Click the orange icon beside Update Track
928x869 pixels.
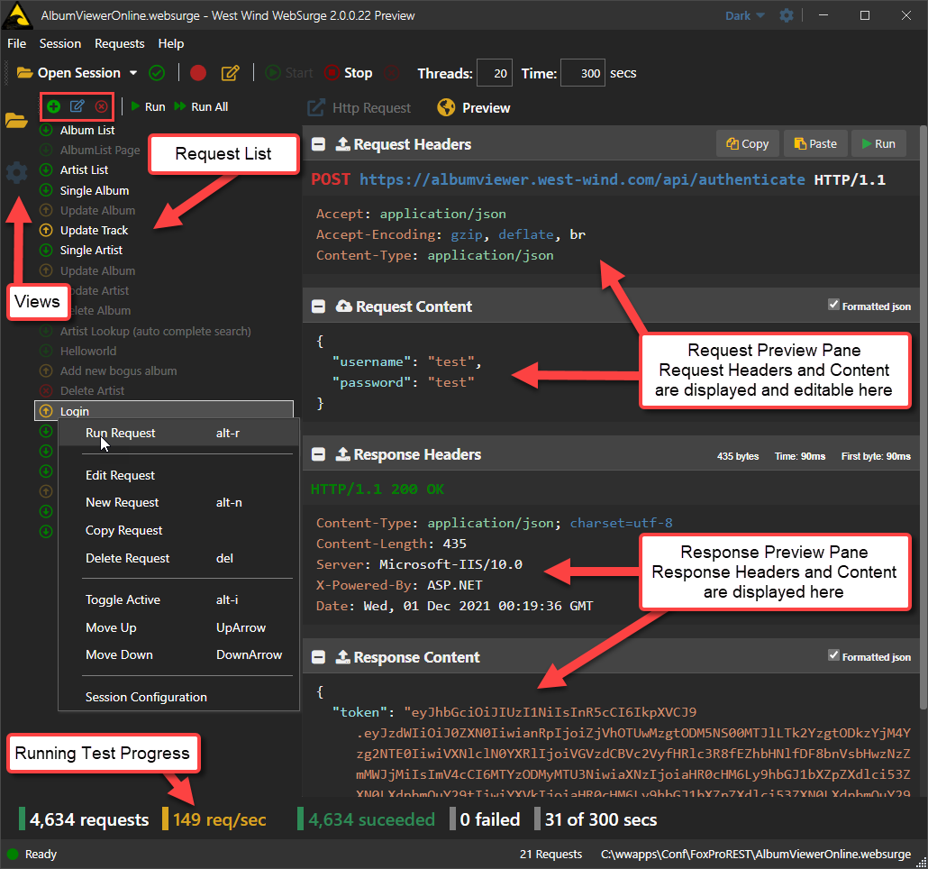[x=46, y=230]
